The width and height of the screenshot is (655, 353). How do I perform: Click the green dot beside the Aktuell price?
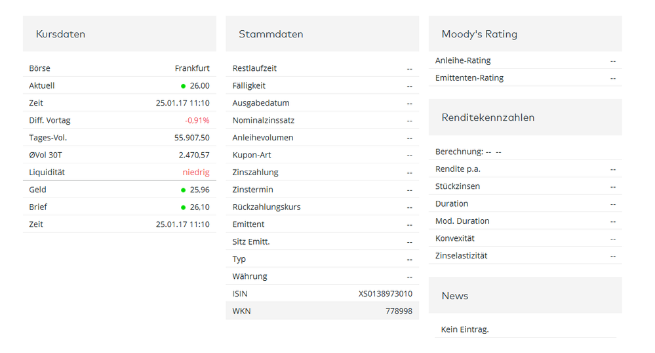pos(184,86)
